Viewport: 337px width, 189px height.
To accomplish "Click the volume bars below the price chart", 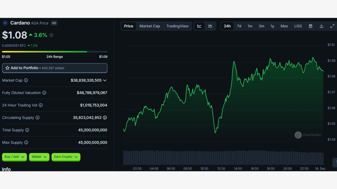I will (x=223, y=158).
